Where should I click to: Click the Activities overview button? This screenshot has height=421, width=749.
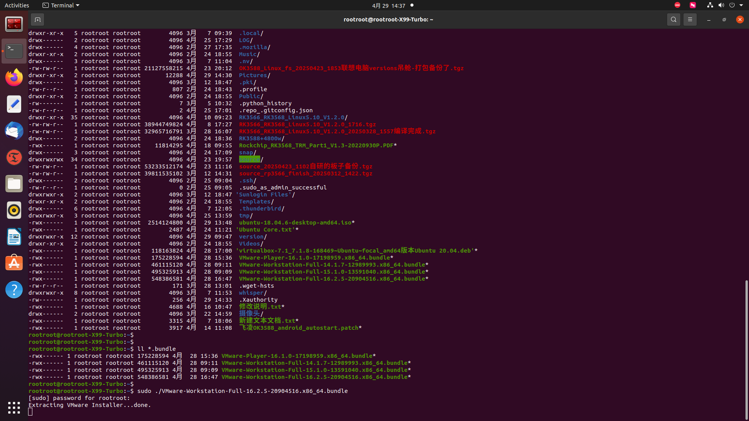[x=17, y=5]
